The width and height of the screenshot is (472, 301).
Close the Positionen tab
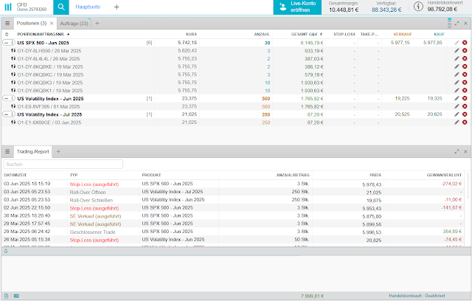[52, 23]
